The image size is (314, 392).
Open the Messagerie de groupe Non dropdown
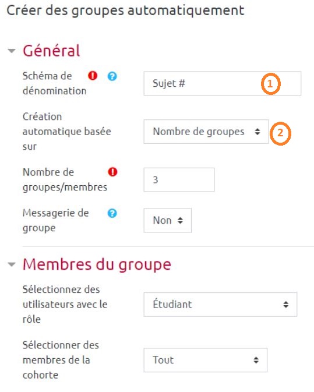[x=168, y=221]
